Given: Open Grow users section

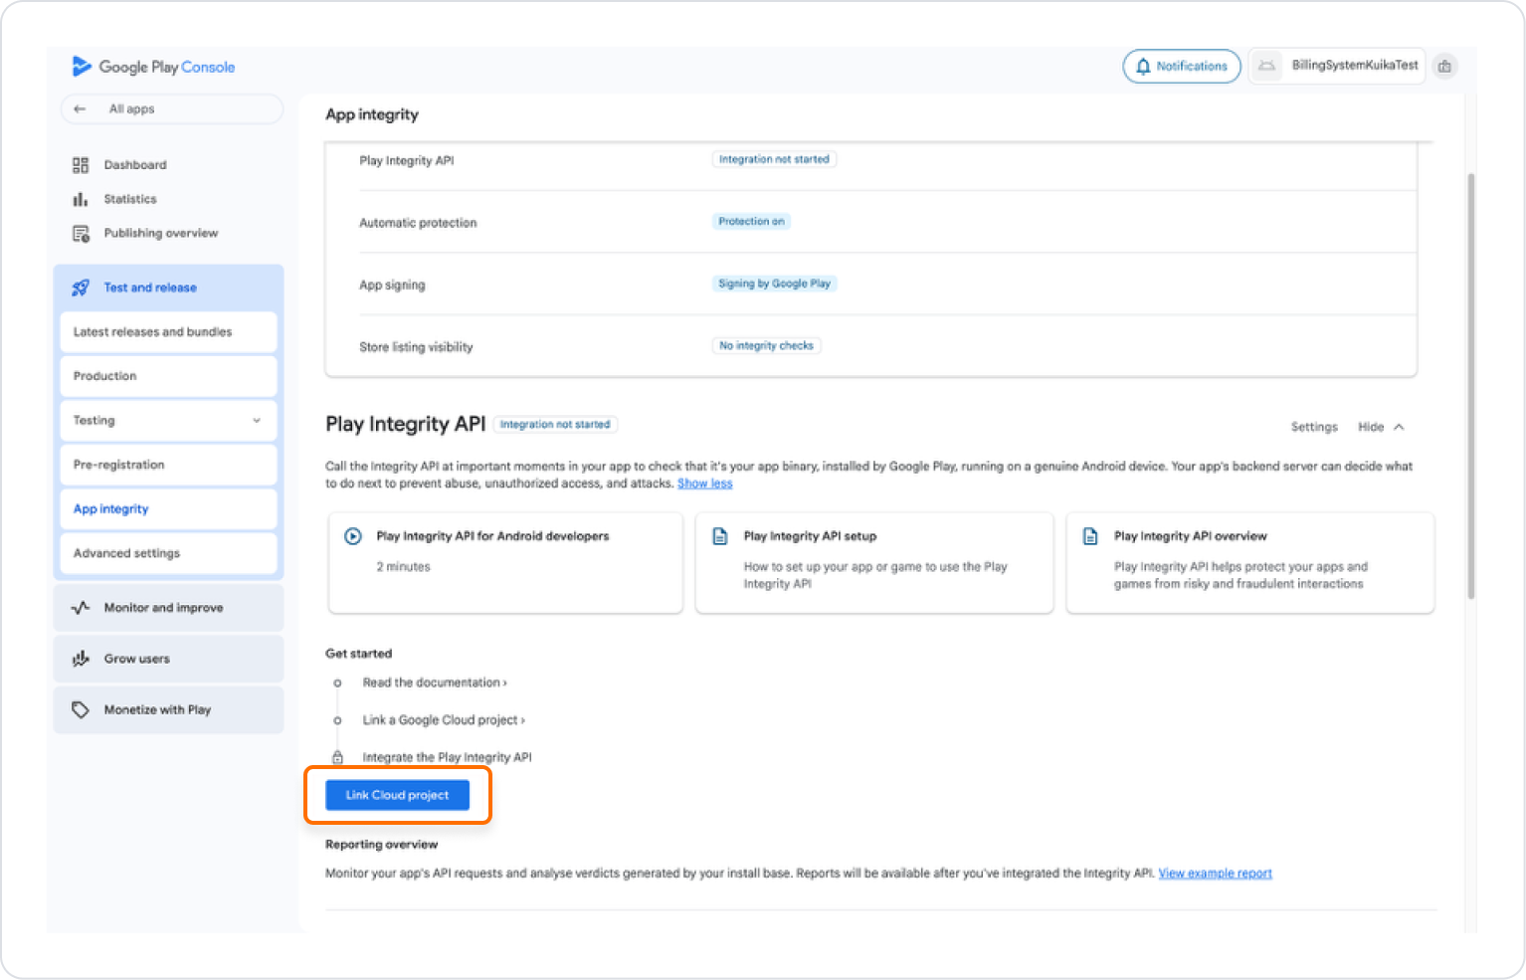Looking at the screenshot, I should click(168, 659).
